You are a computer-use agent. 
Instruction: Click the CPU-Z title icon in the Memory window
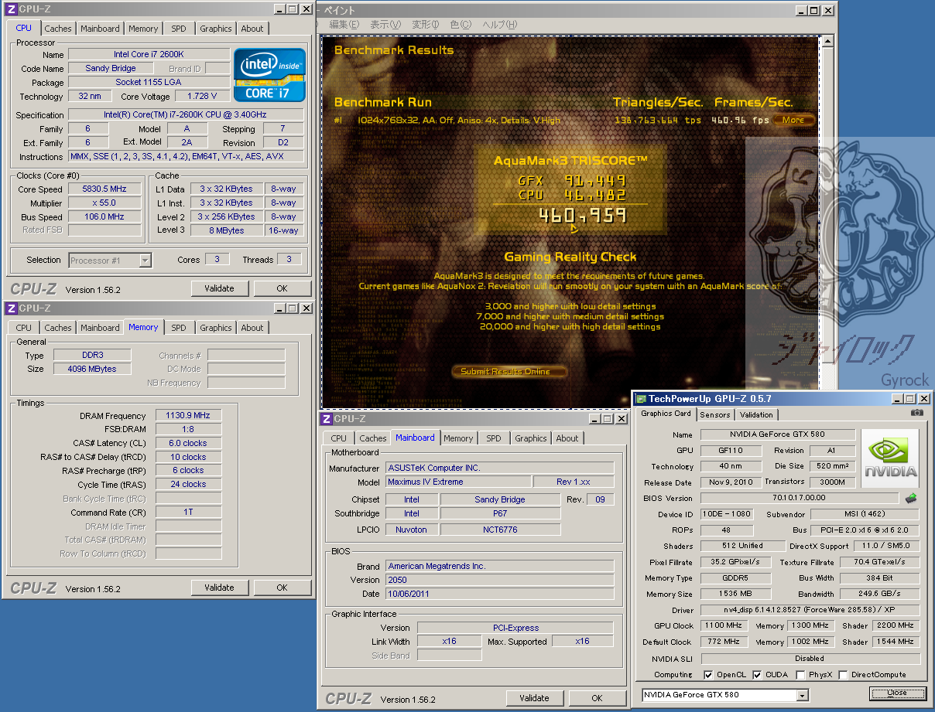tap(11, 308)
